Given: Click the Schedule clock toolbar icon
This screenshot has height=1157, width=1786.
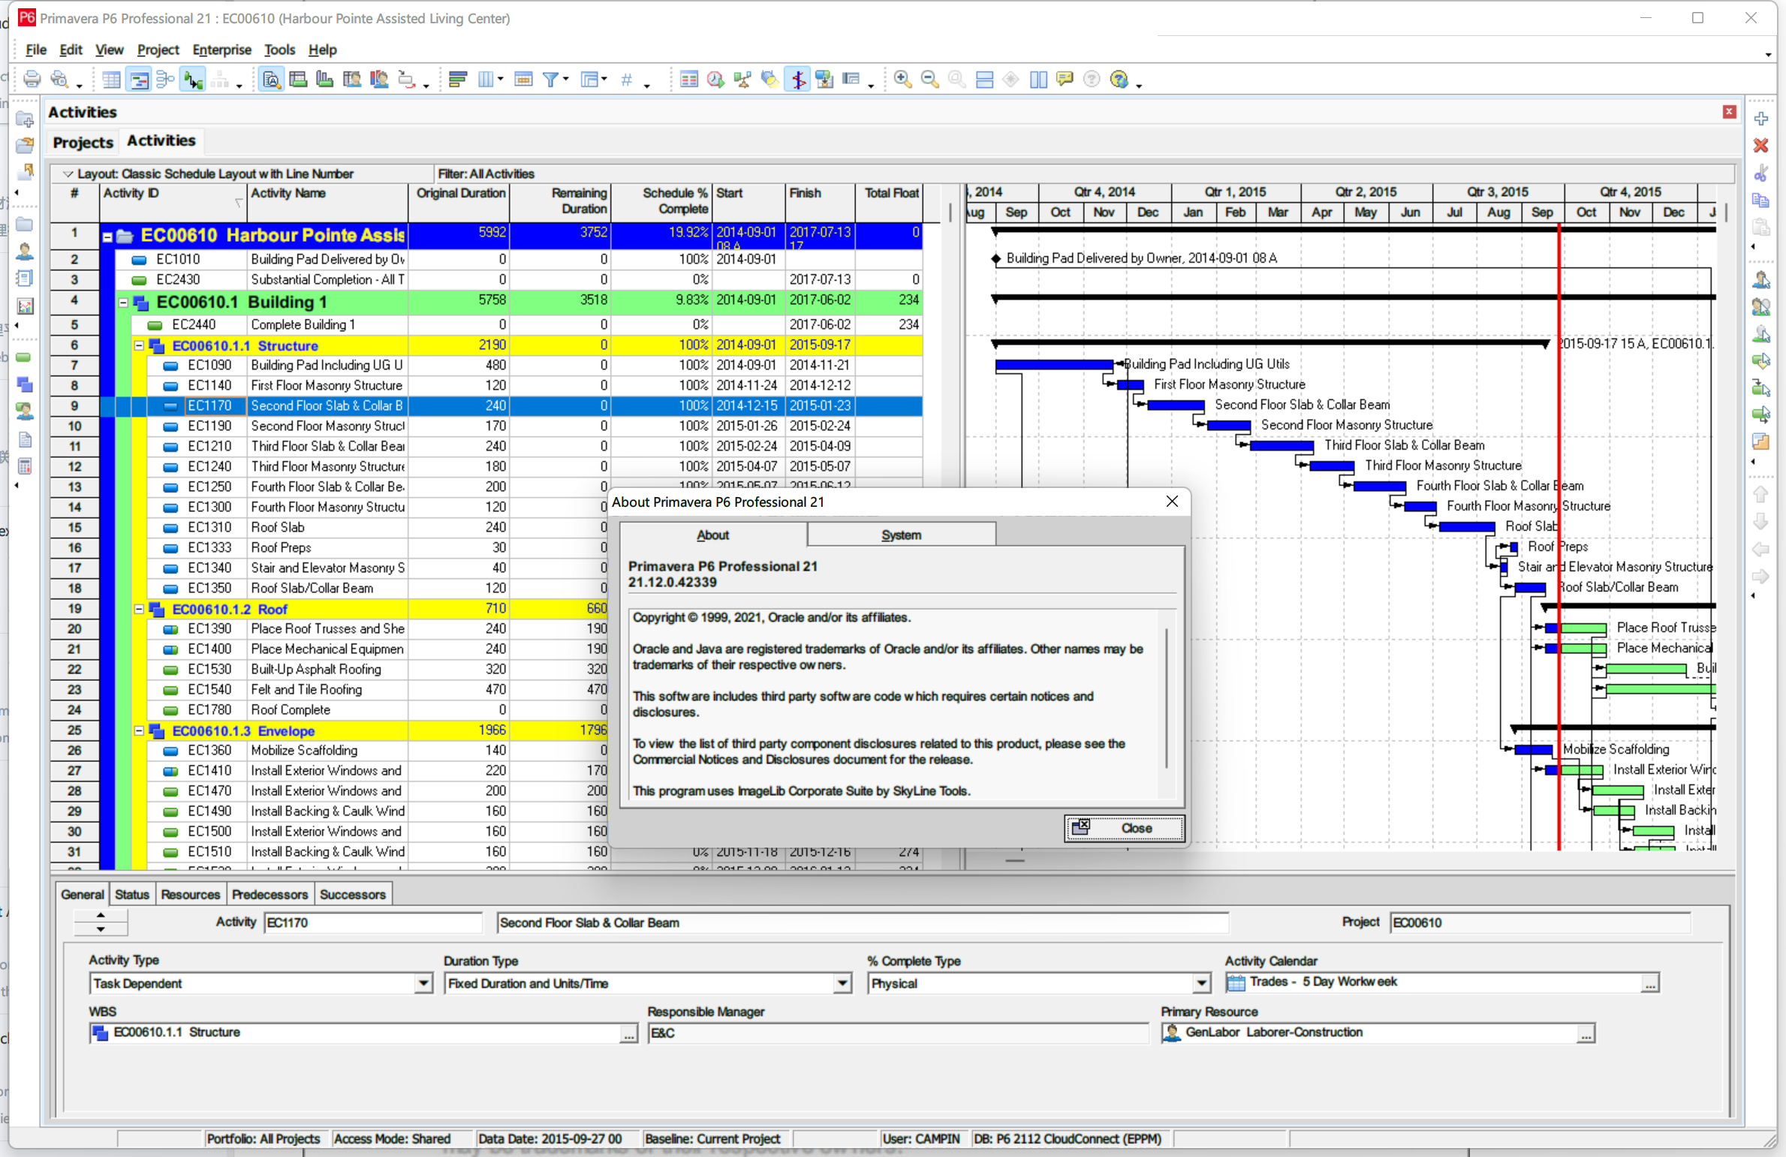Looking at the screenshot, I should pos(715,80).
